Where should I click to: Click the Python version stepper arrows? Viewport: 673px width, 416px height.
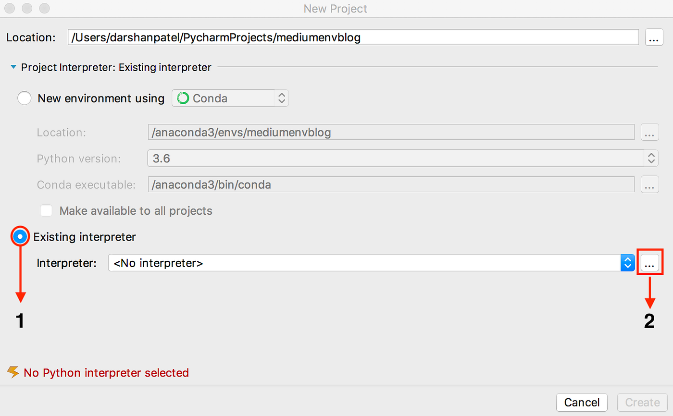point(651,158)
